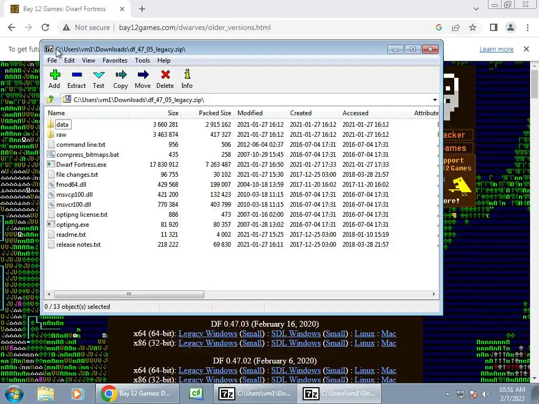
Task: Click the Google icon in address bar
Action: (x=438, y=27)
